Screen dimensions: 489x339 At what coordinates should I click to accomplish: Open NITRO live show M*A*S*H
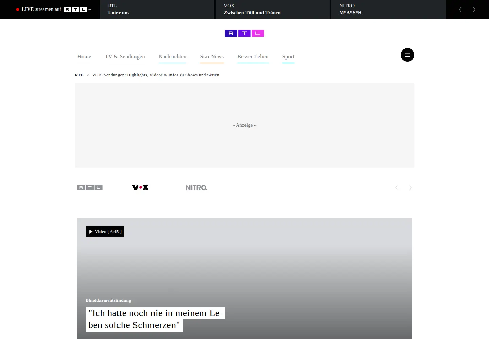point(388,9)
